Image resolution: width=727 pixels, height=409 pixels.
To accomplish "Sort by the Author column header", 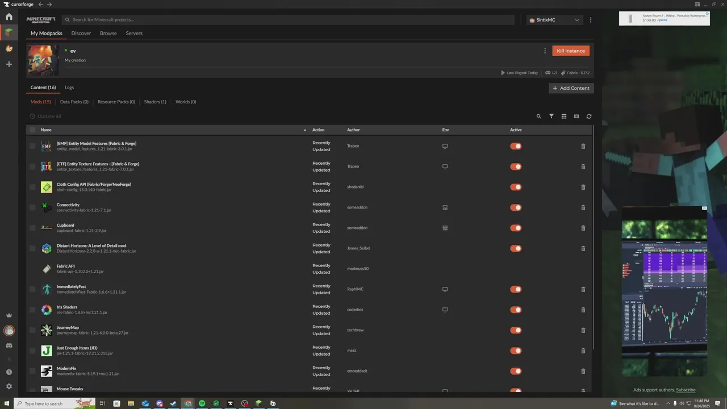I will coord(353,130).
